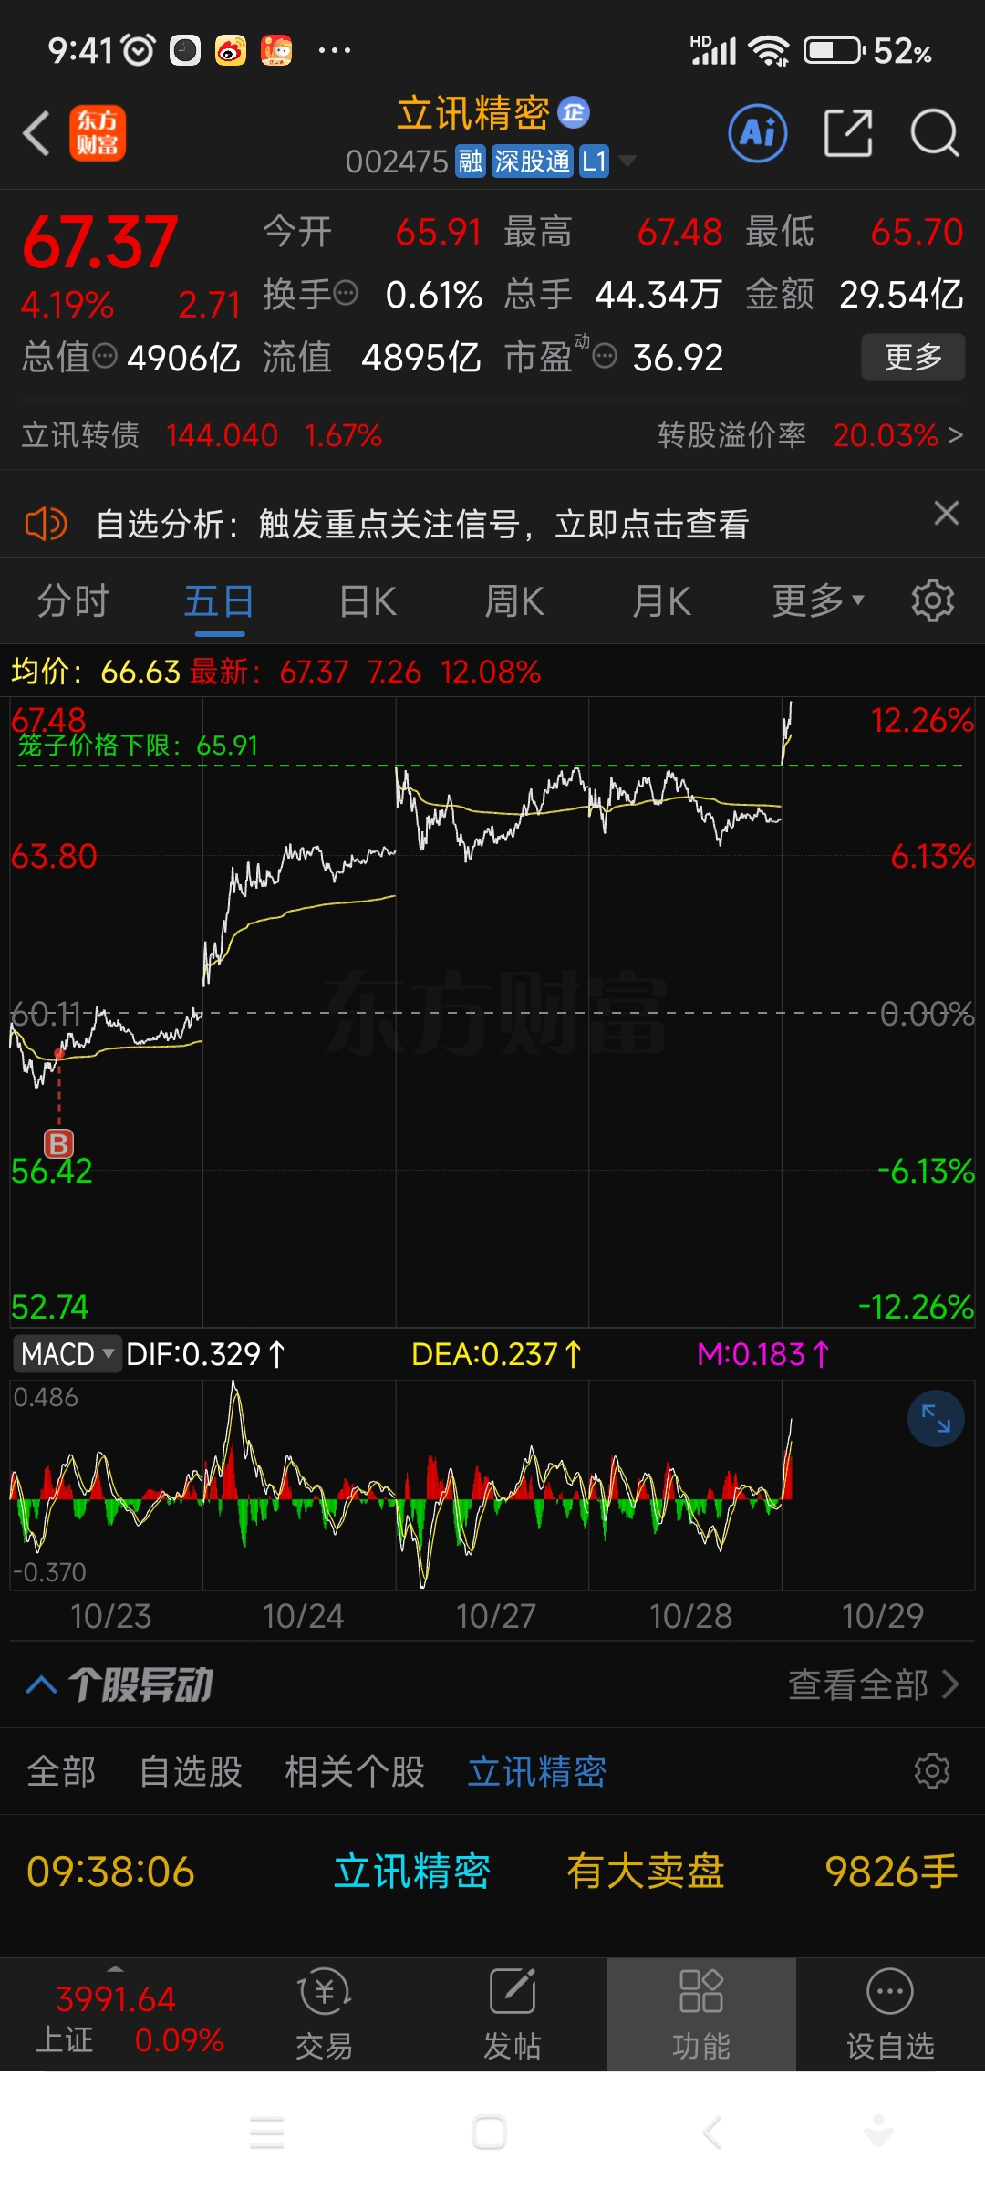Open 查看全部 link

coord(874,1684)
